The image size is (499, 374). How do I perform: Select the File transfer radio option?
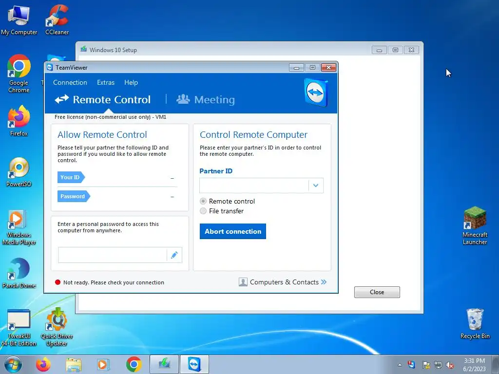pyautogui.click(x=203, y=211)
